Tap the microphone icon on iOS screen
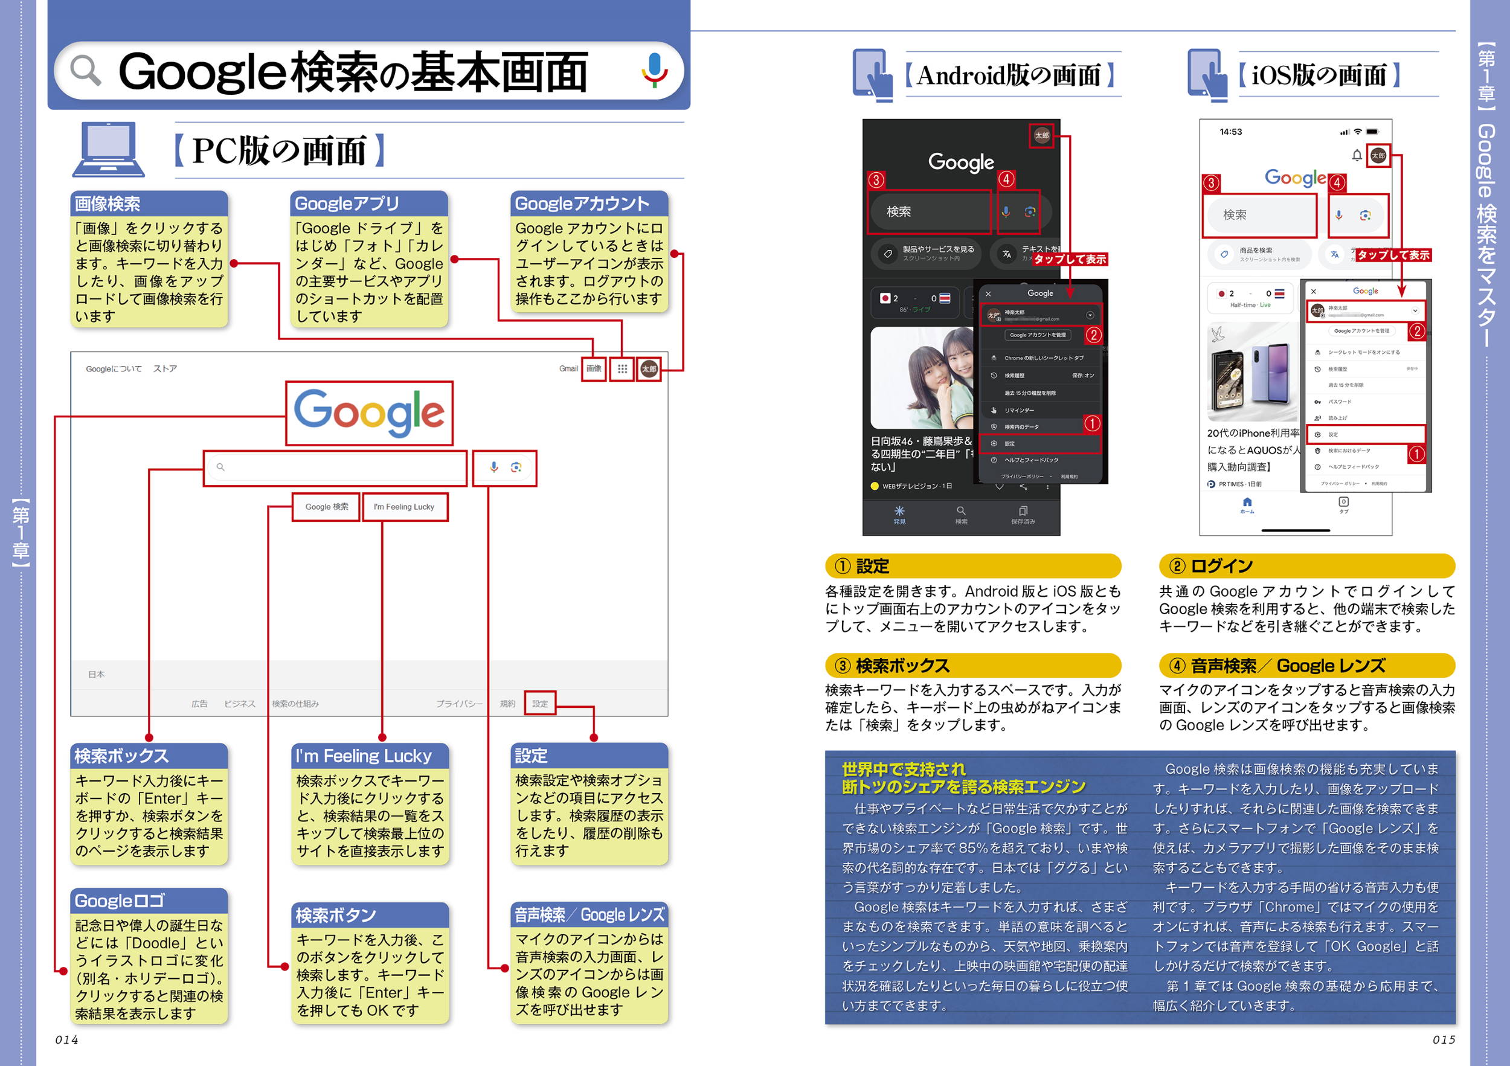This screenshot has height=1066, width=1510. [x=1338, y=215]
